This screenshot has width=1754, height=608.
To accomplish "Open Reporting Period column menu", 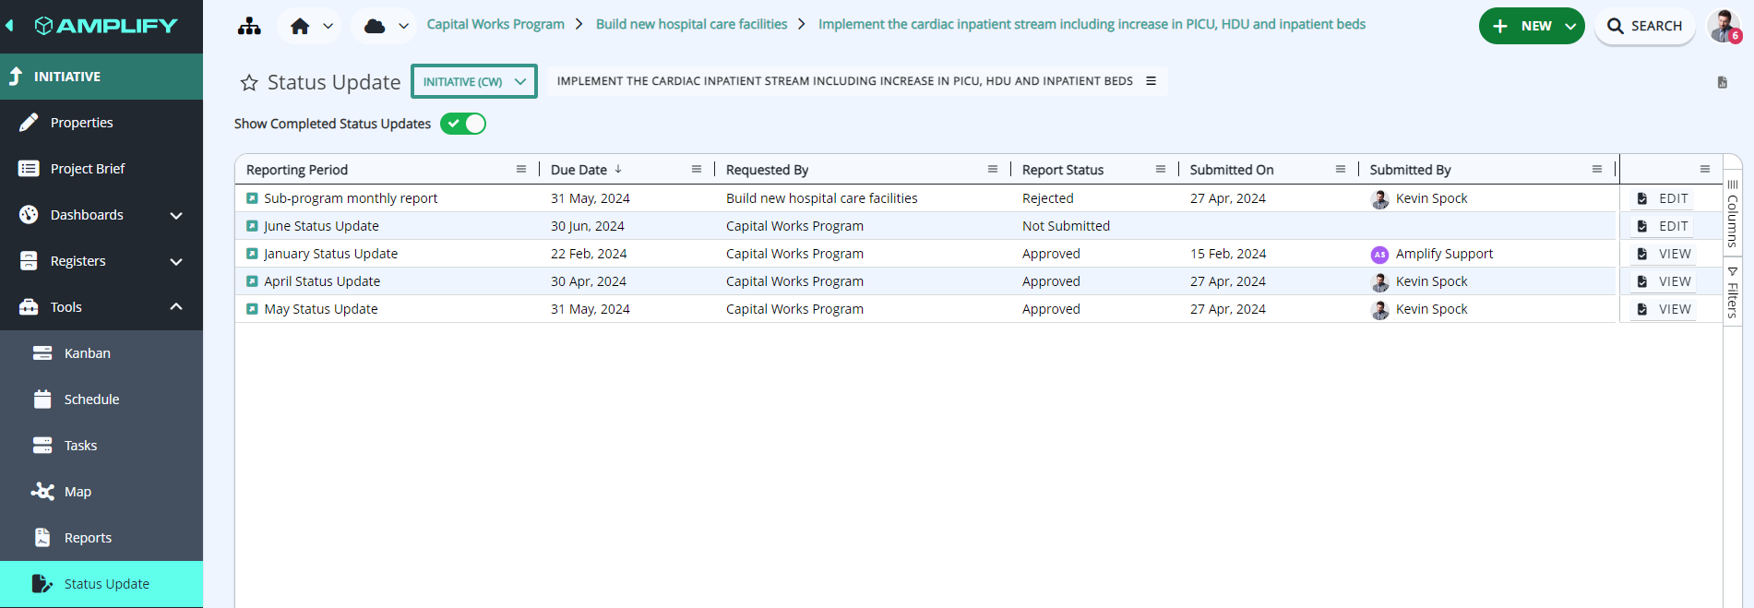I will pyautogui.click(x=521, y=170).
